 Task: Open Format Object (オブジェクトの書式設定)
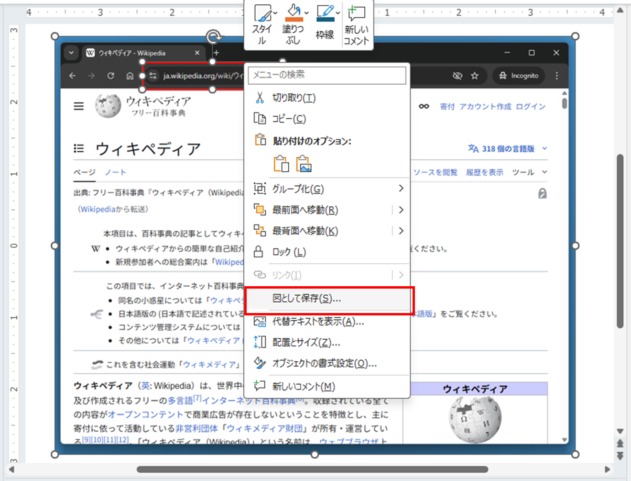pyautogui.click(x=327, y=363)
